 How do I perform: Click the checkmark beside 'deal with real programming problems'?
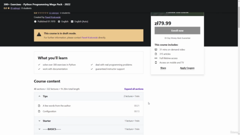pos(91,65)
